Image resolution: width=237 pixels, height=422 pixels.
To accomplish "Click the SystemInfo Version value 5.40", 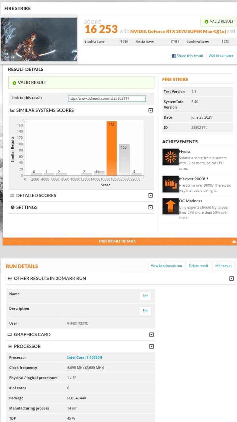I will pyautogui.click(x=195, y=102).
